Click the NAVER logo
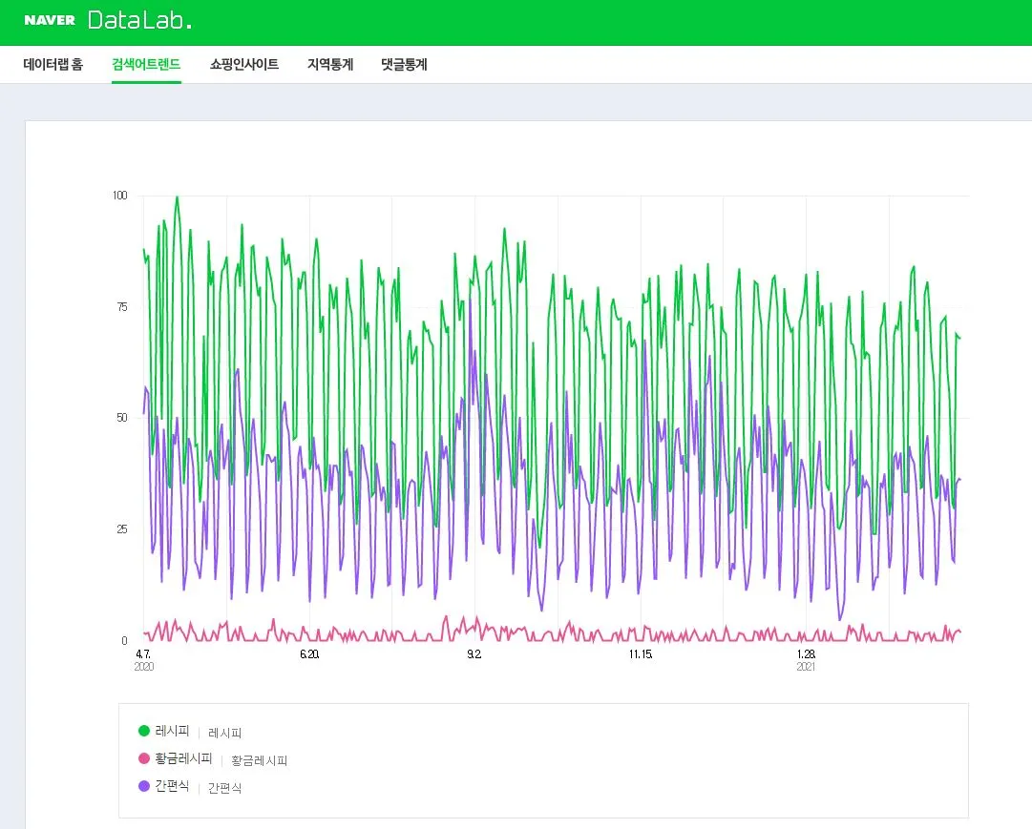 point(50,20)
